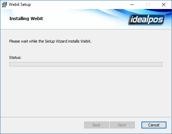Click the separator line under the header banner

pos(85,29)
